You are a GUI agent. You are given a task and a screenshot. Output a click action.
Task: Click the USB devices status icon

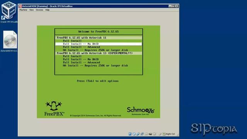coord(138,134)
